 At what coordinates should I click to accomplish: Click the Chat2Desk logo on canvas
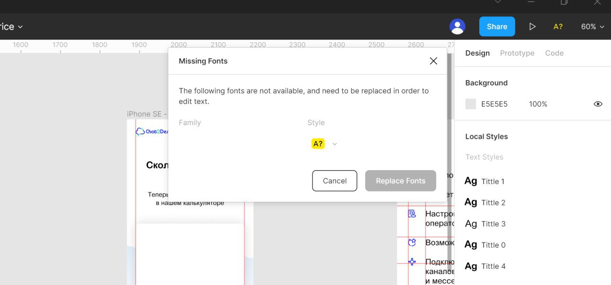tap(152, 132)
